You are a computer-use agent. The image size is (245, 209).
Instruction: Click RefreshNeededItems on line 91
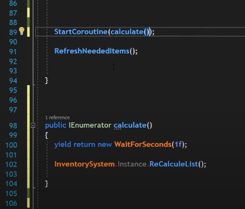pyautogui.click(x=92, y=51)
